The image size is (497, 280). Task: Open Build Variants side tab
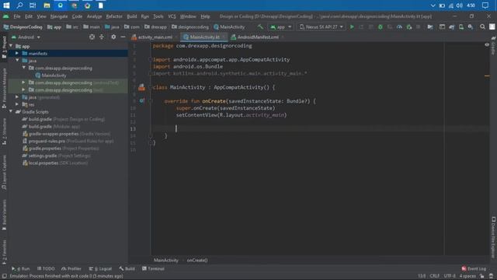(x=4, y=215)
